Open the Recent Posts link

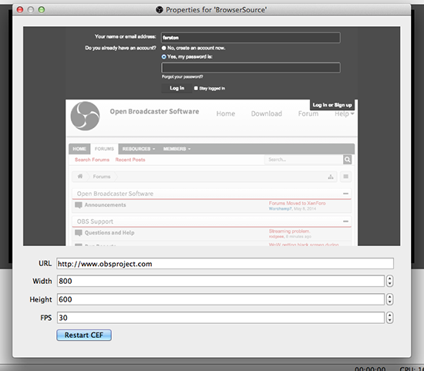click(x=130, y=160)
